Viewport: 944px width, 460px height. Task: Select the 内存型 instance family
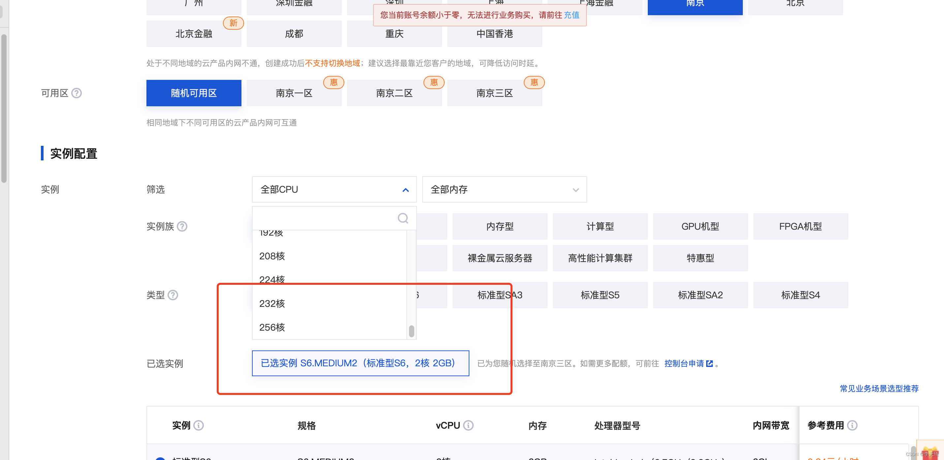pos(500,226)
